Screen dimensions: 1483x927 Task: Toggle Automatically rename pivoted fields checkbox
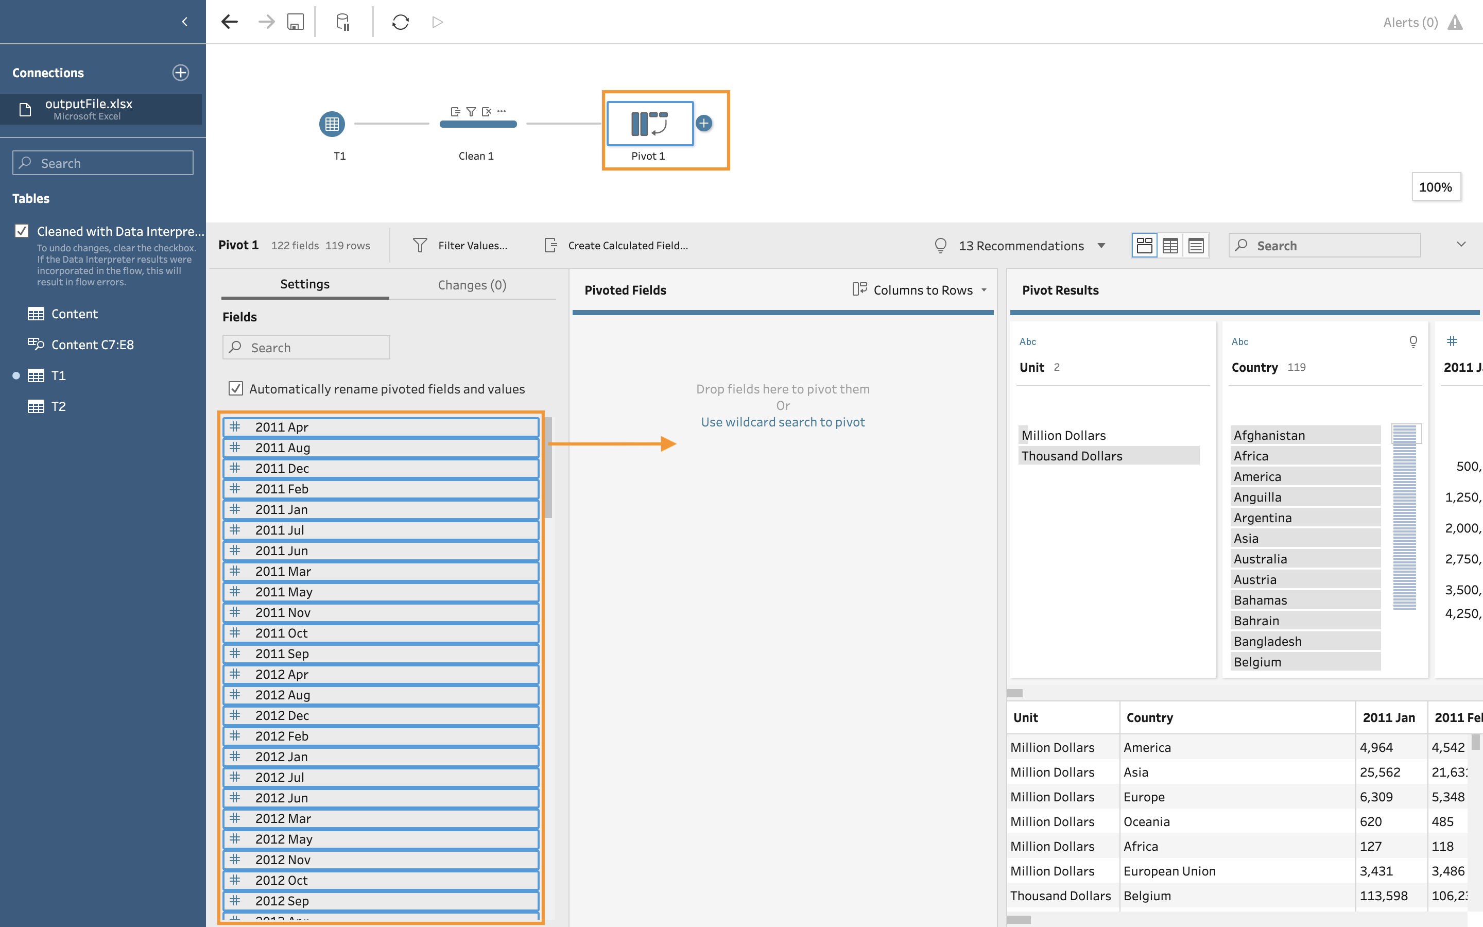click(236, 389)
